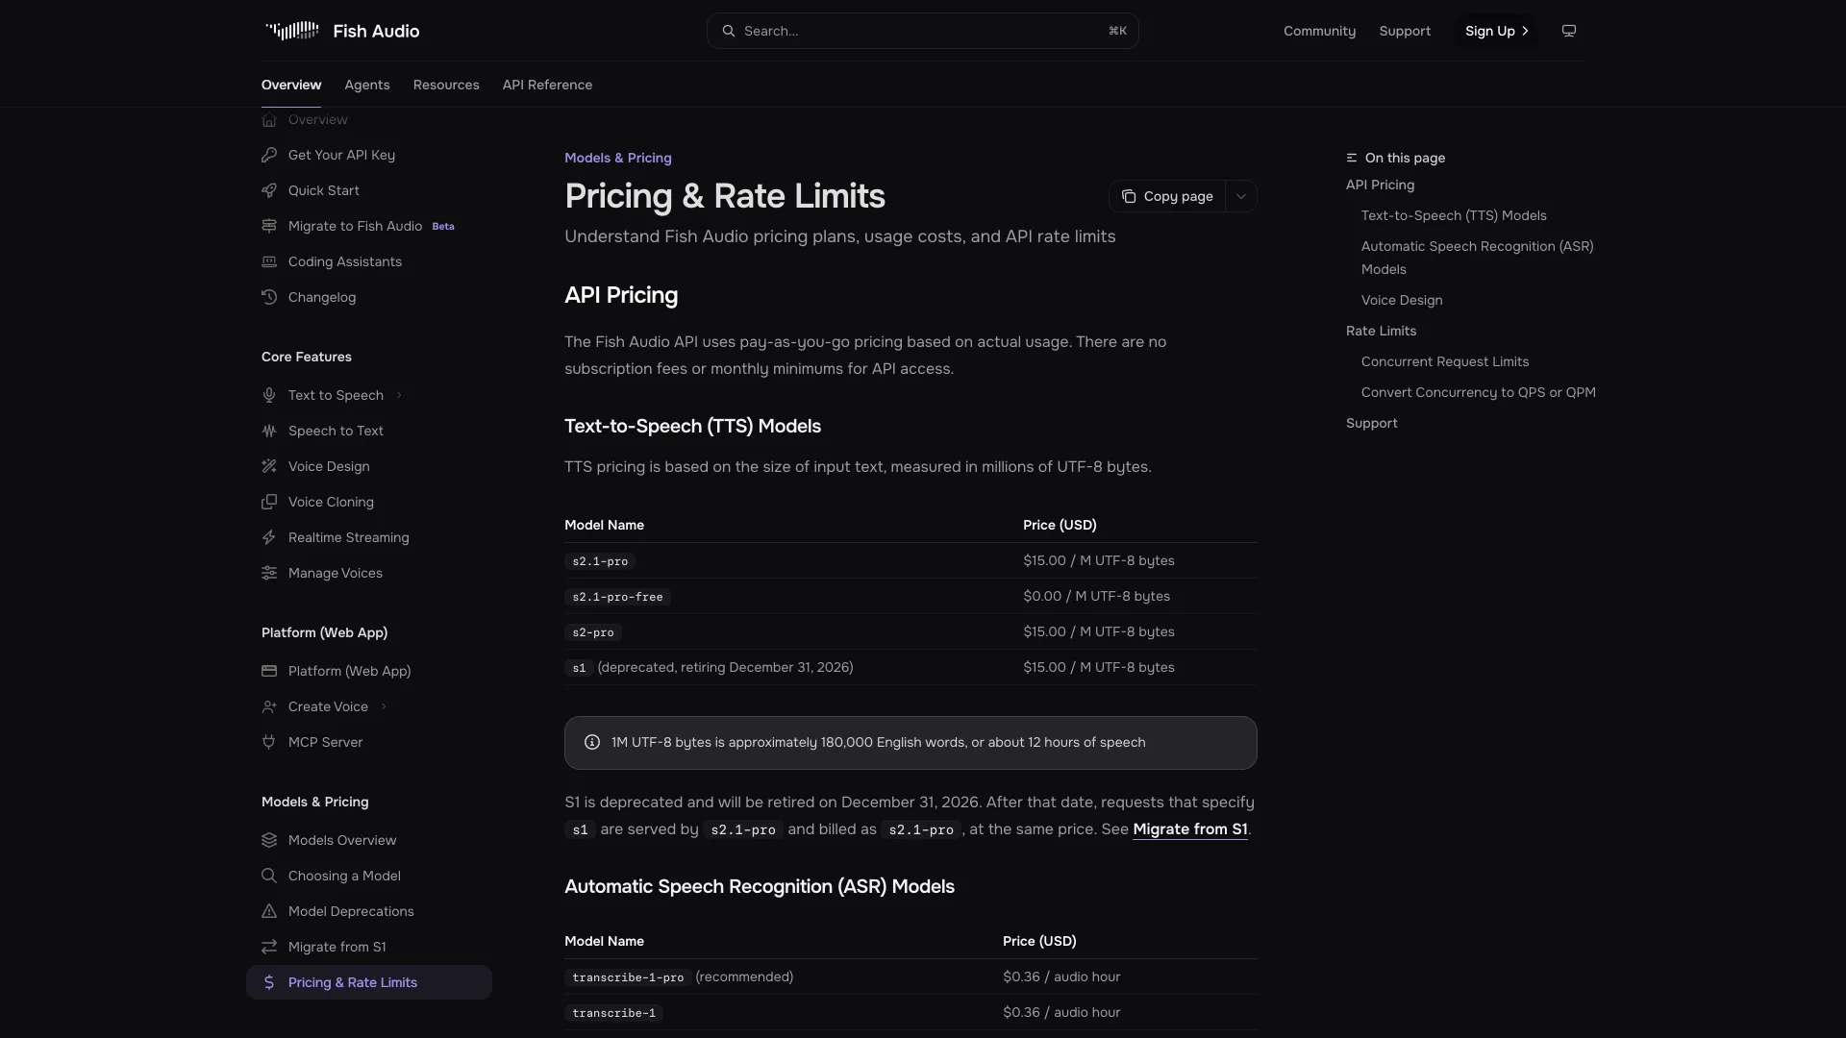Image resolution: width=1846 pixels, height=1038 pixels.
Task: Click the Fish Audio logo
Action: (x=341, y=31)
